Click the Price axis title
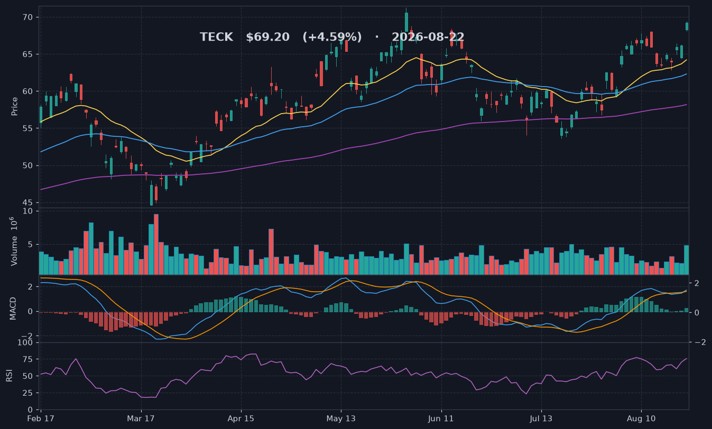 tap(15, 106)
